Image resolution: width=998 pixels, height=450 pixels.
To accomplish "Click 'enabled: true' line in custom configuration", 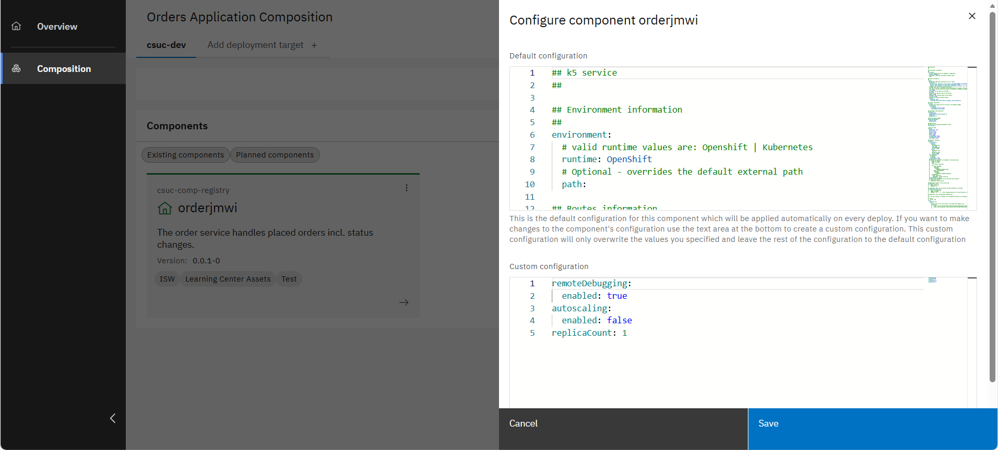I will 594,296.
